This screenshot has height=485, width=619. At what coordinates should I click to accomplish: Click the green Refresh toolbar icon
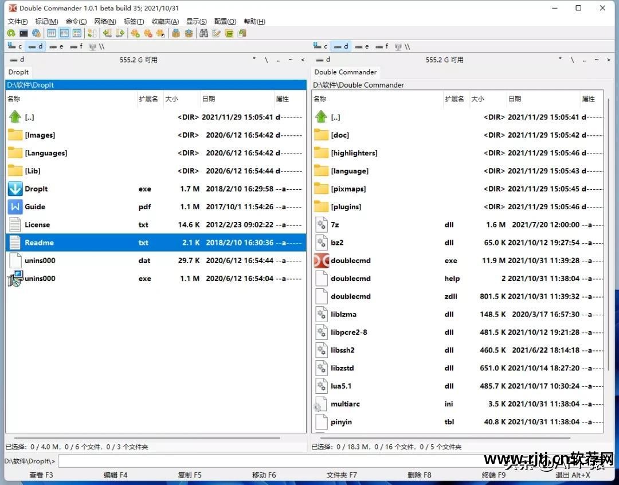click(x=11, y=33)
